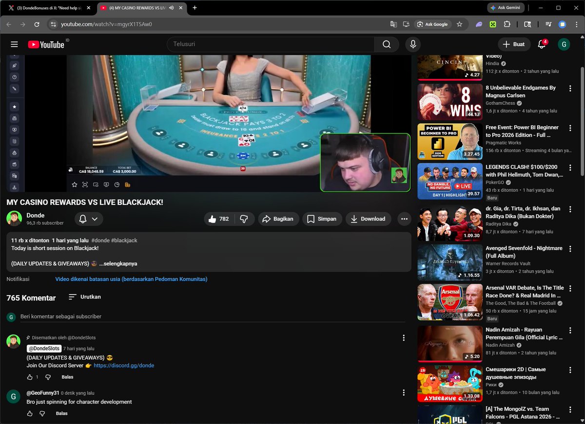Translate this page via the address bar icon
The width and height of the screenshot is (585, 424).
393,24
